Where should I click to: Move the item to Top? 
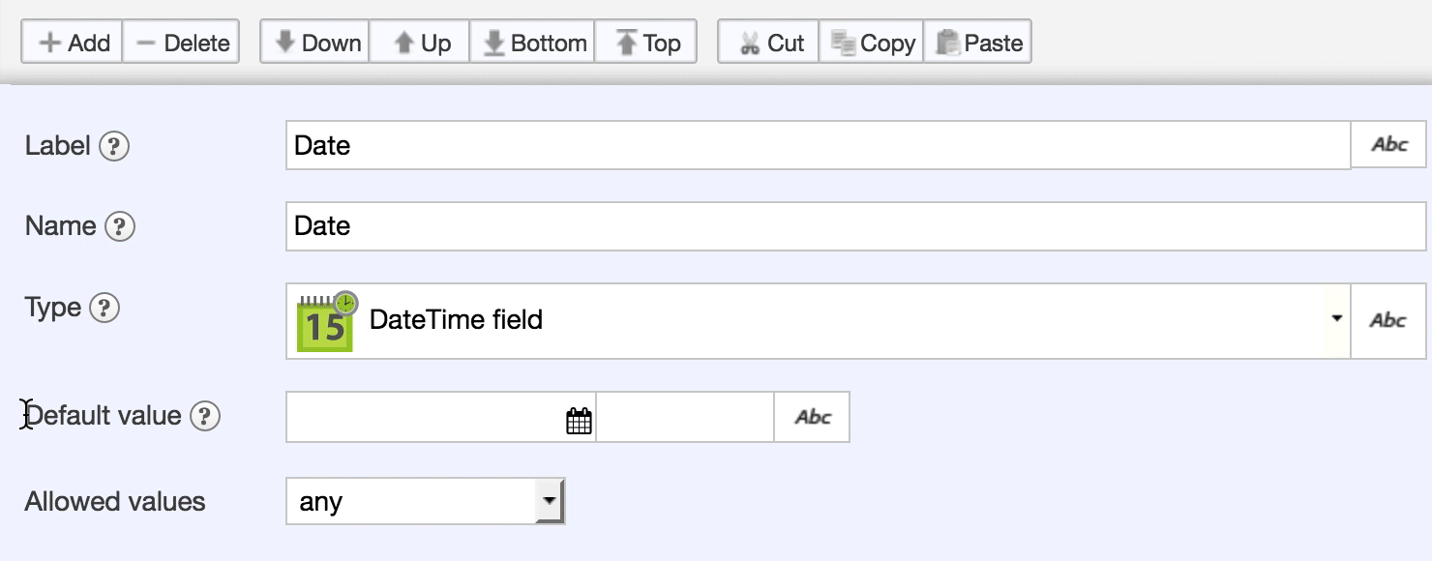tap(645, 43)
